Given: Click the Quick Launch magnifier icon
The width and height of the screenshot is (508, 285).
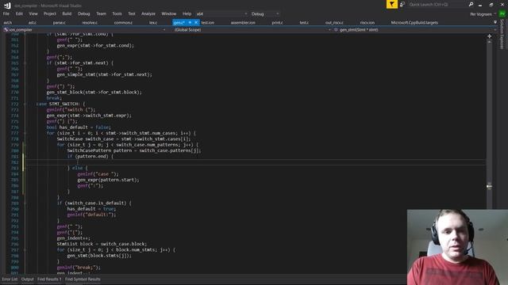Looking at the screenshot, I should (471, 5).
